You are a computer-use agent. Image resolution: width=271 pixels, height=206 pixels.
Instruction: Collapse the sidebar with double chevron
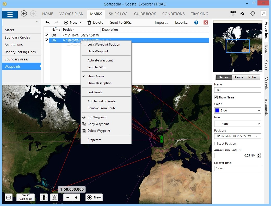pos(37,21)
